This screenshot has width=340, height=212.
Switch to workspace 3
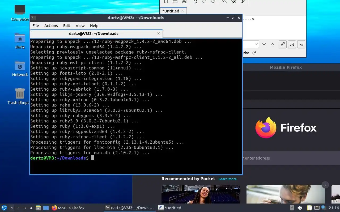point(24,208)
